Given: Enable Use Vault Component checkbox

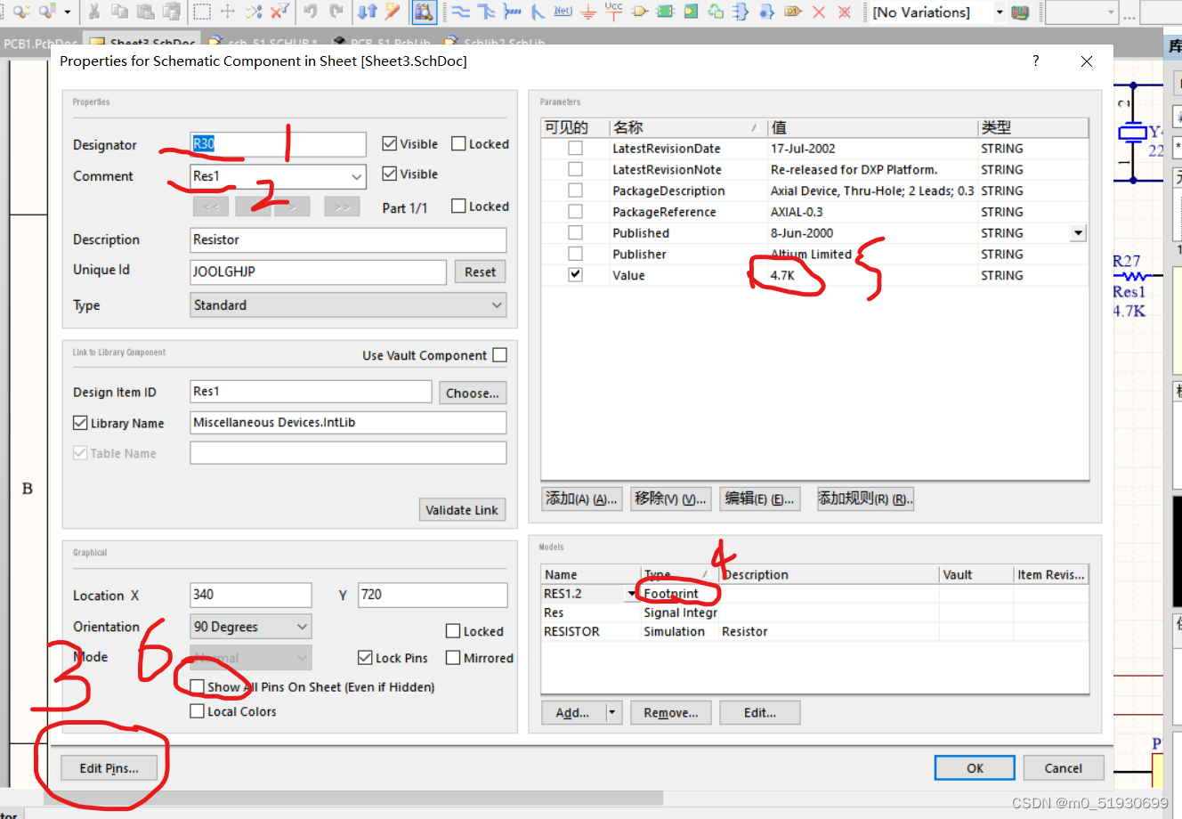Looking at the screenshot, I should coord(500,354).
